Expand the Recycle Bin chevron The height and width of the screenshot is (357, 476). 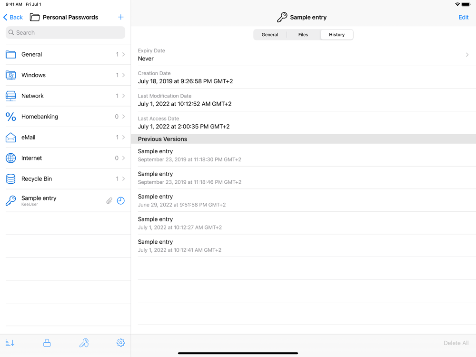(x=124, y=179)
